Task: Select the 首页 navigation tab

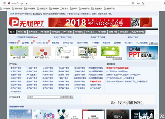Action: coord(12,32)
